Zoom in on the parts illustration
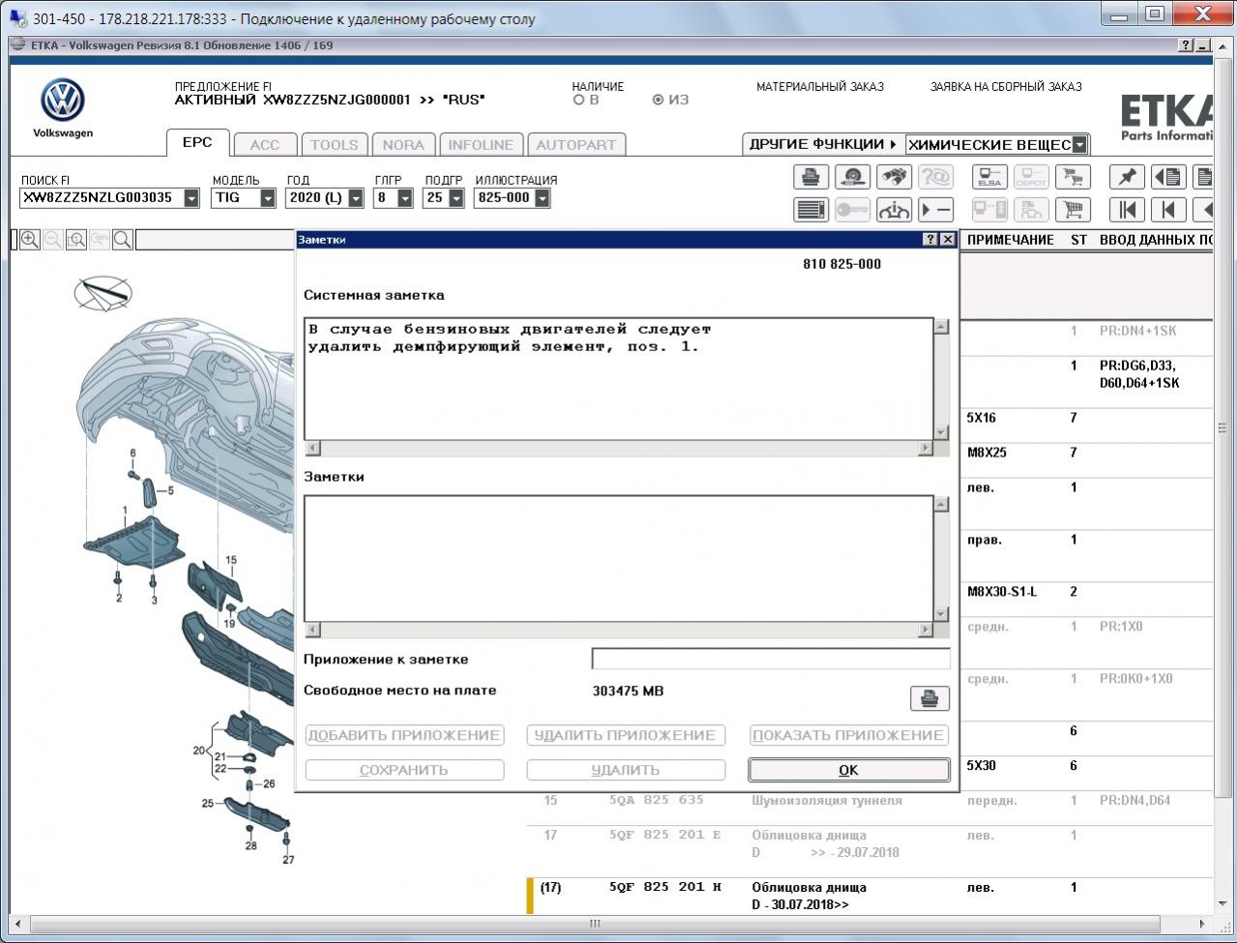The width and height of the screenshot is (1237, 943). pos(30,240)
